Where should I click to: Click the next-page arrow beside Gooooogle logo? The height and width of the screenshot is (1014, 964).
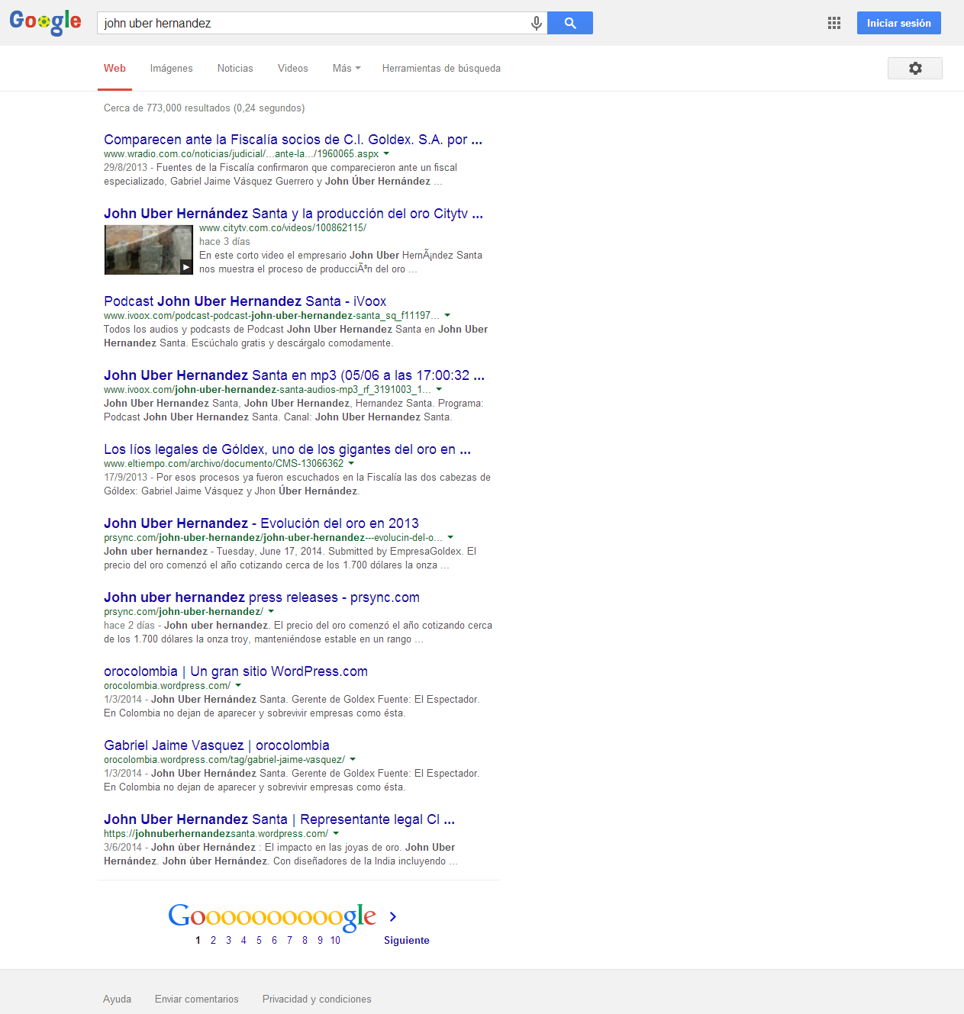393,916
